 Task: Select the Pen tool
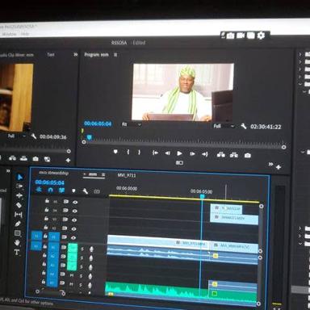pyautogui.click(x=18, y=224)
